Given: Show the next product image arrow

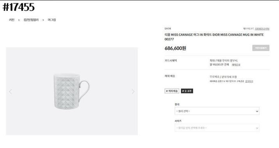Looking at the screenshot, I should 133,92.
